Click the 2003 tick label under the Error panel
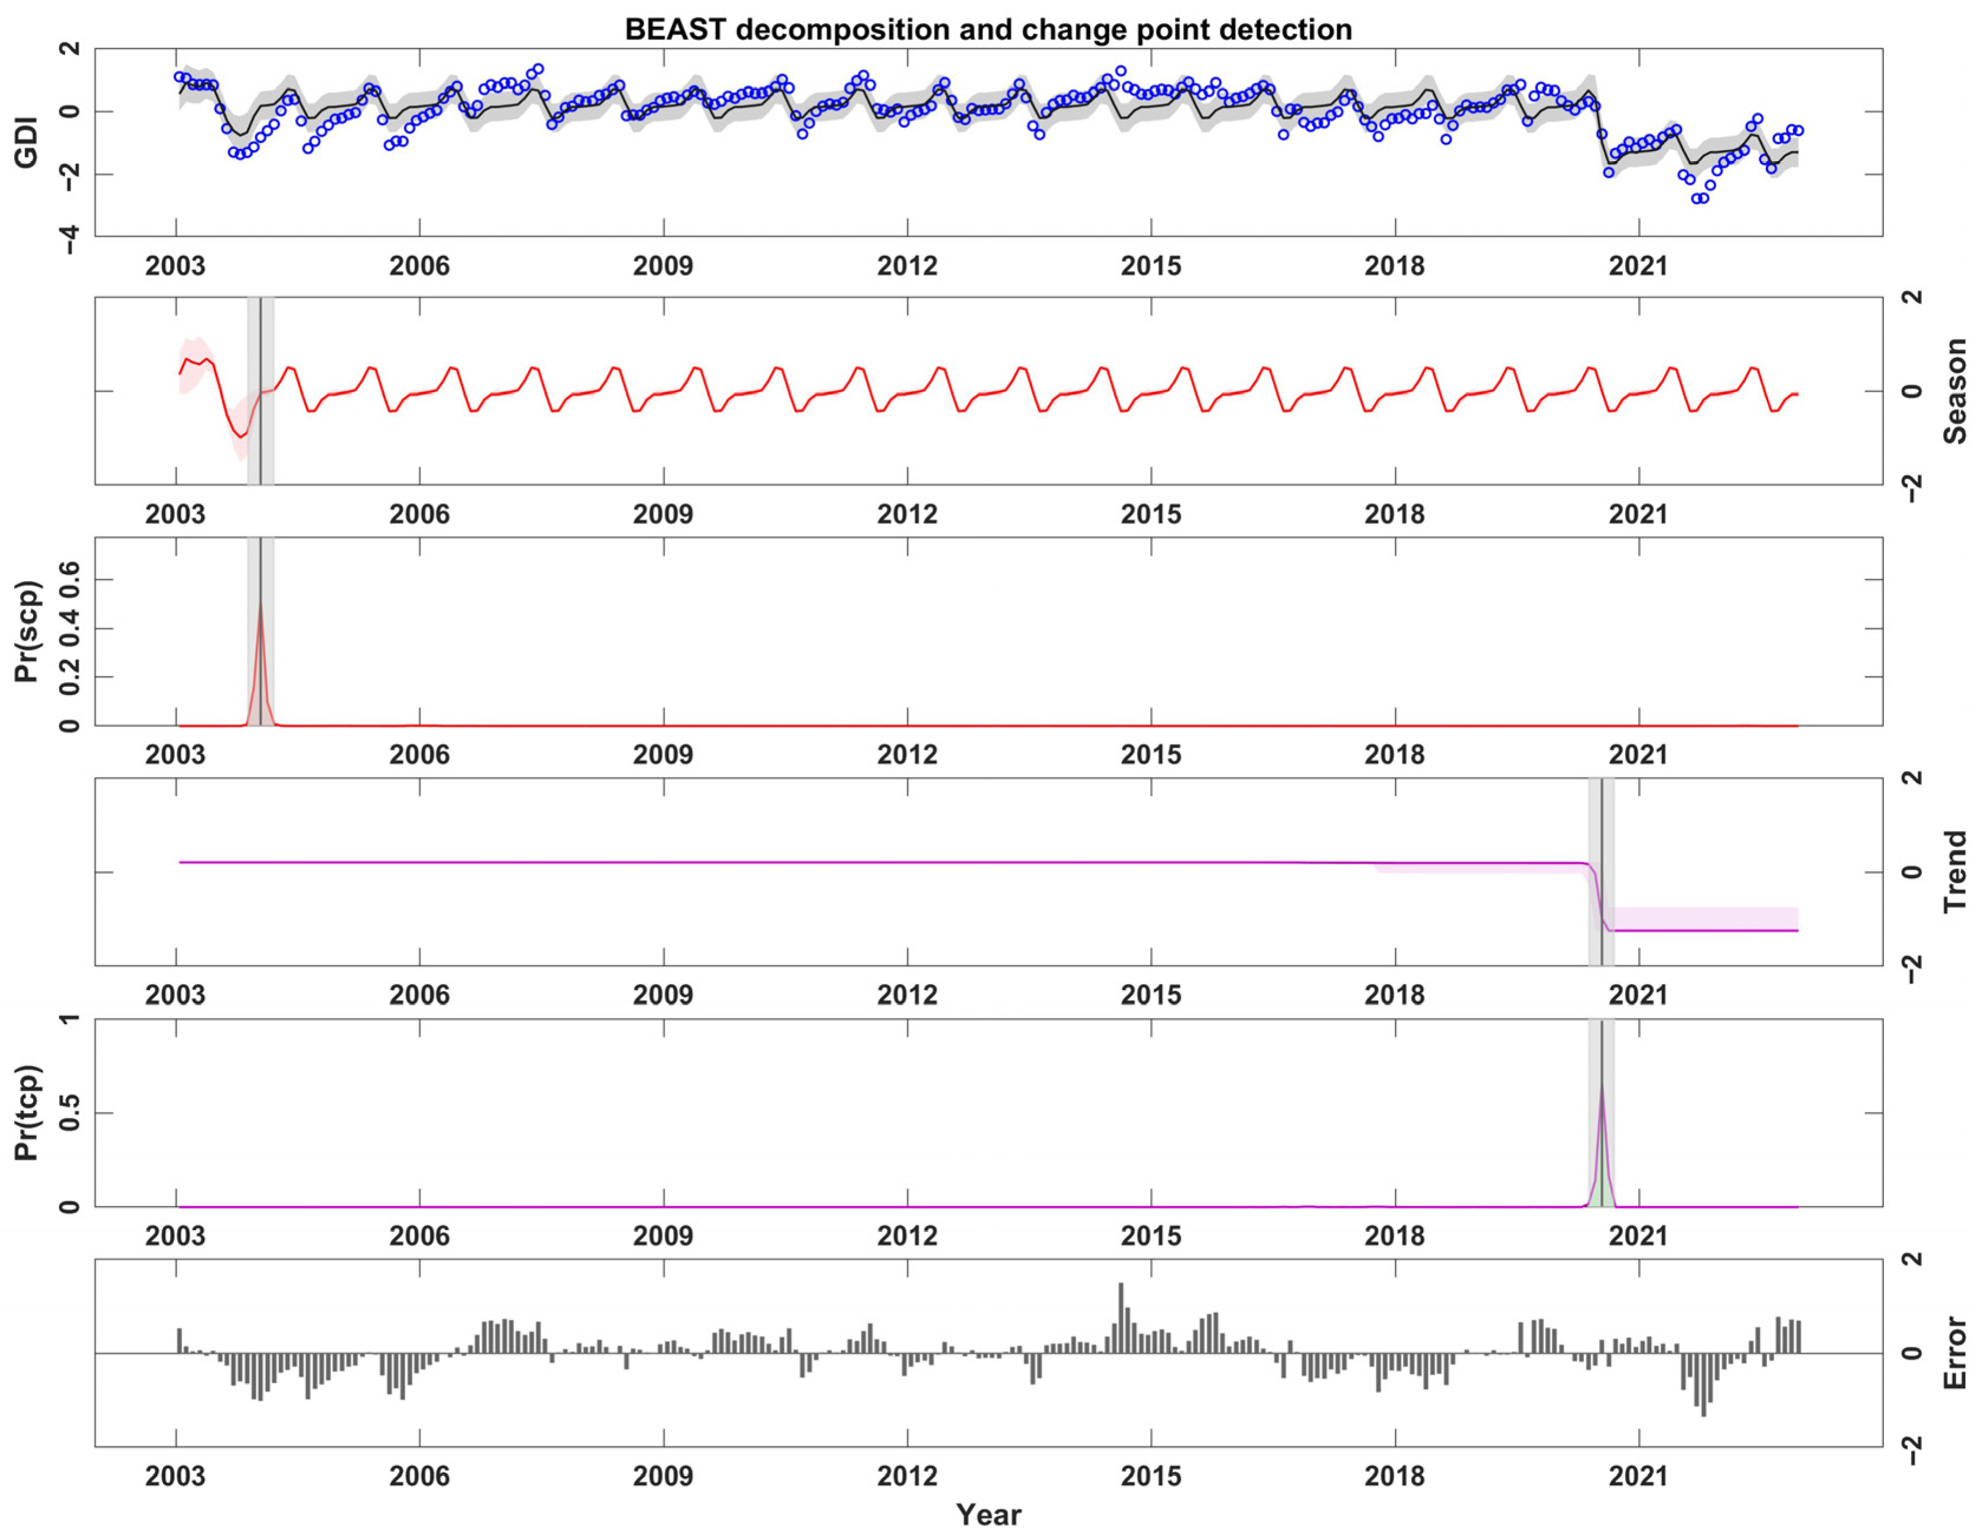Image resolution: width=1985 pixels, height=1538 pixels. pyautogui.click(x=175, y=1476)
